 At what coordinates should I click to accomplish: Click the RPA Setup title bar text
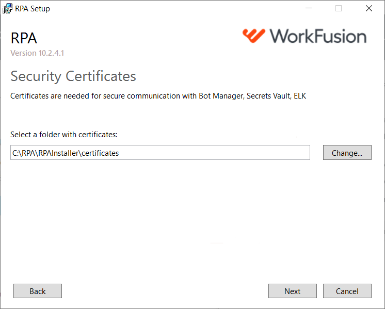pyautogui.click(x=33, y=9)
